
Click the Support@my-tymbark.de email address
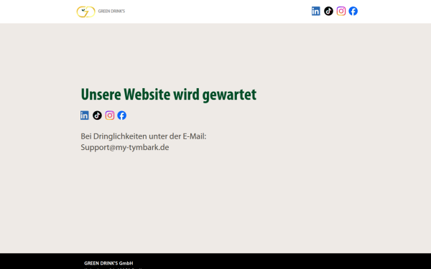pyautogui.click(x=125, y=148)
